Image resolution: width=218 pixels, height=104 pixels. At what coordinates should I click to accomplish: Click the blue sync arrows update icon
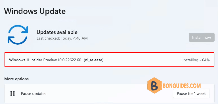point(18,35)
